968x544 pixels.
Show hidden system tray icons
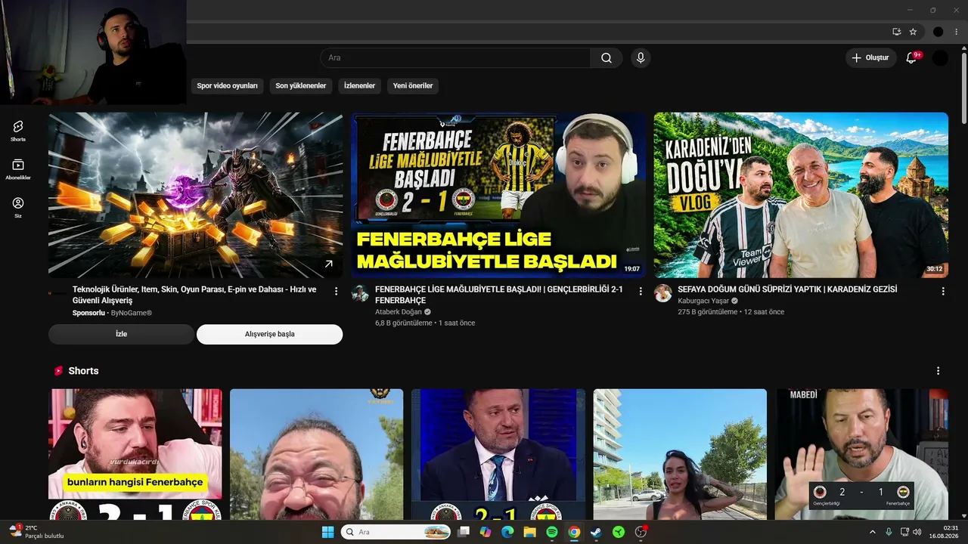tap(873, 532)
